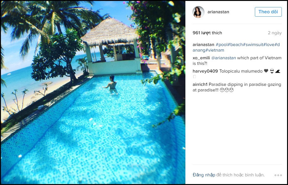Follow the account with Theo dõi button
The height and width of the screenshot is (185, 288).
[268, 12]
